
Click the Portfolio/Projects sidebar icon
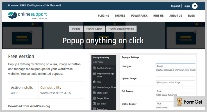point(94,68)
